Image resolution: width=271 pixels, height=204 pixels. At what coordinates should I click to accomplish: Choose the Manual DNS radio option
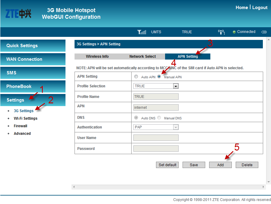click(159, 118)
